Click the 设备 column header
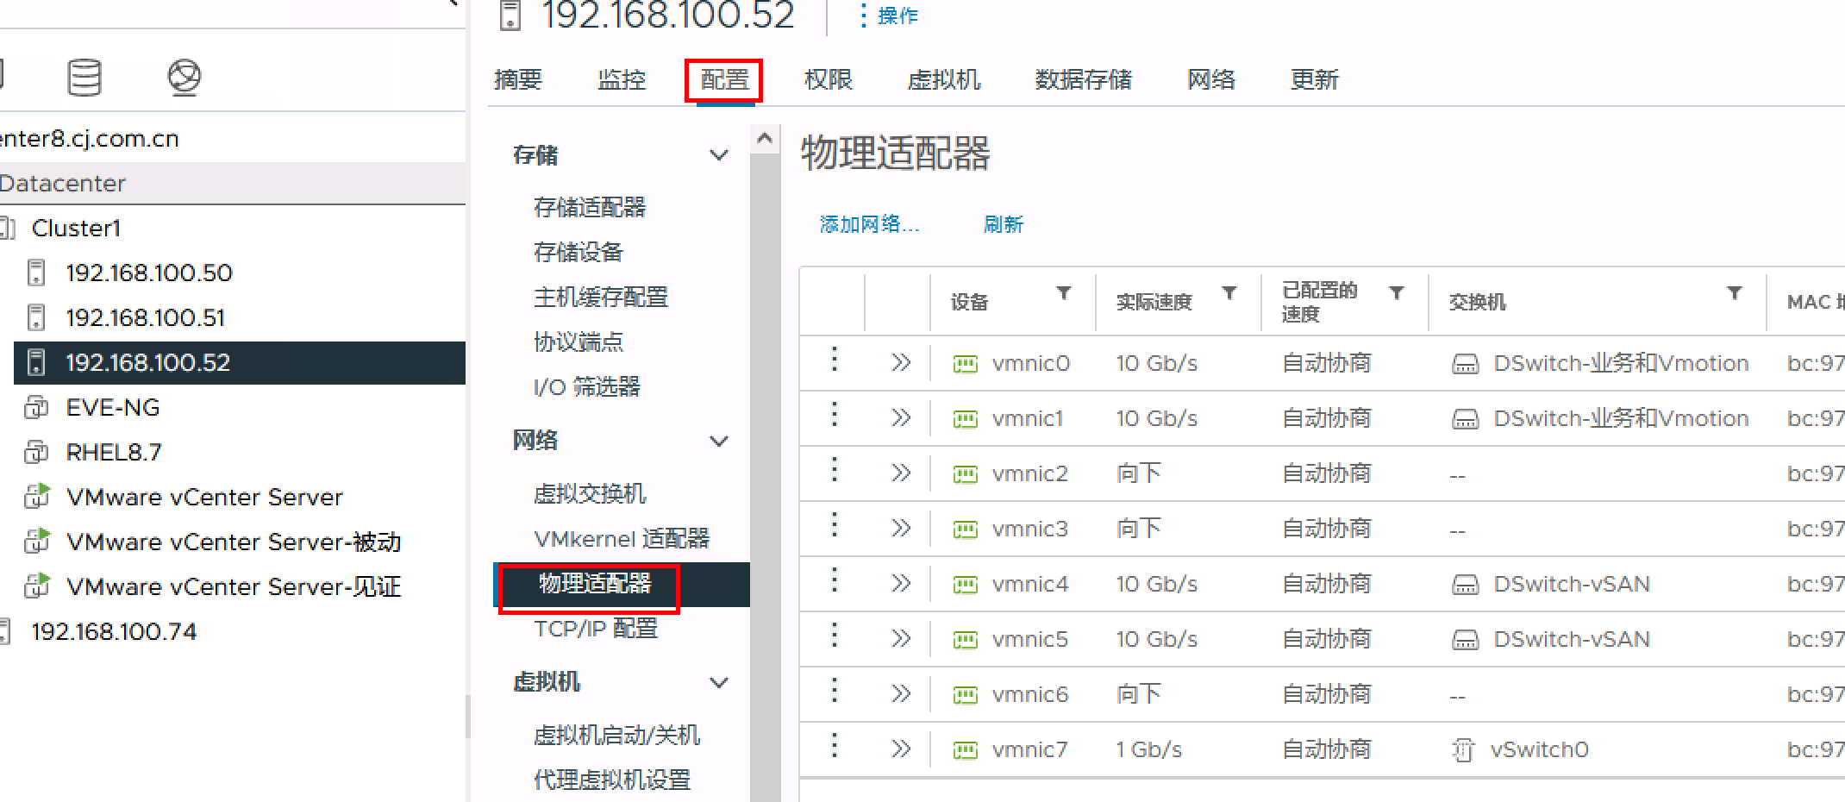The width and height of the screenshot is (1845, 802). [969, 302]
